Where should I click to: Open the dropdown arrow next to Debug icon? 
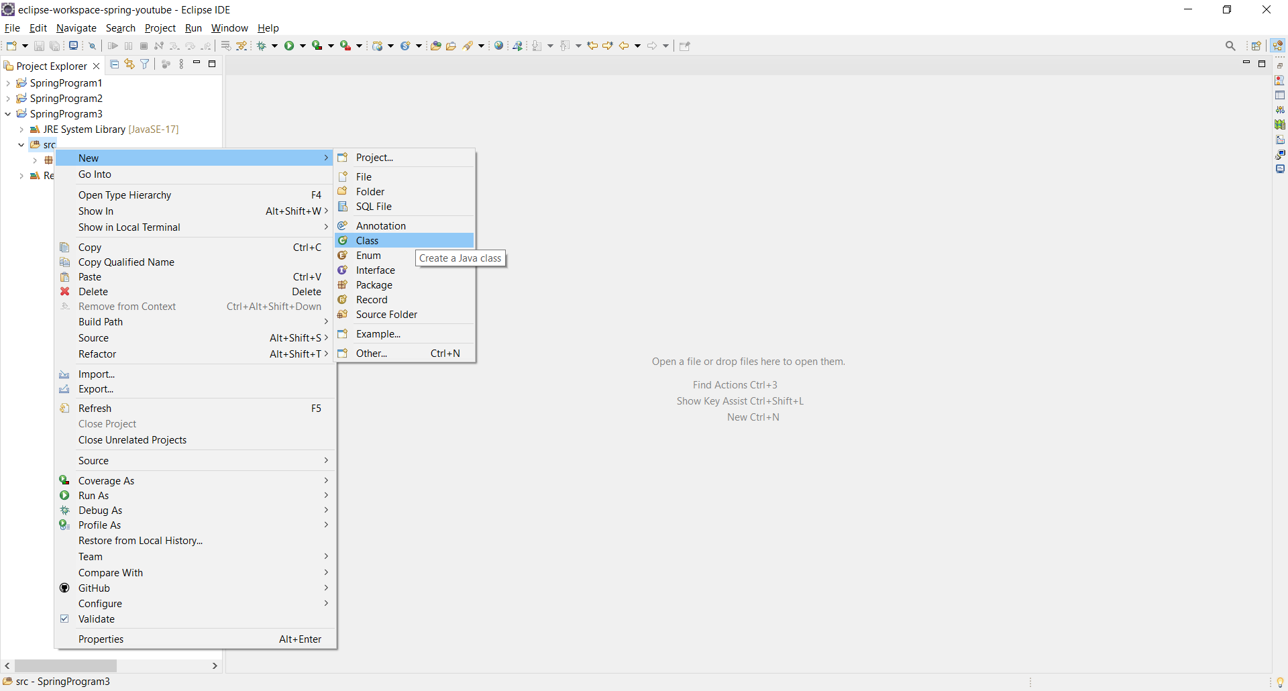(x=274, y=46)
